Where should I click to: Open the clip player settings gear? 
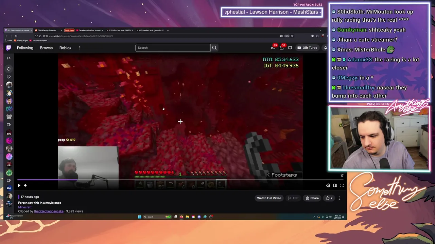328,185
